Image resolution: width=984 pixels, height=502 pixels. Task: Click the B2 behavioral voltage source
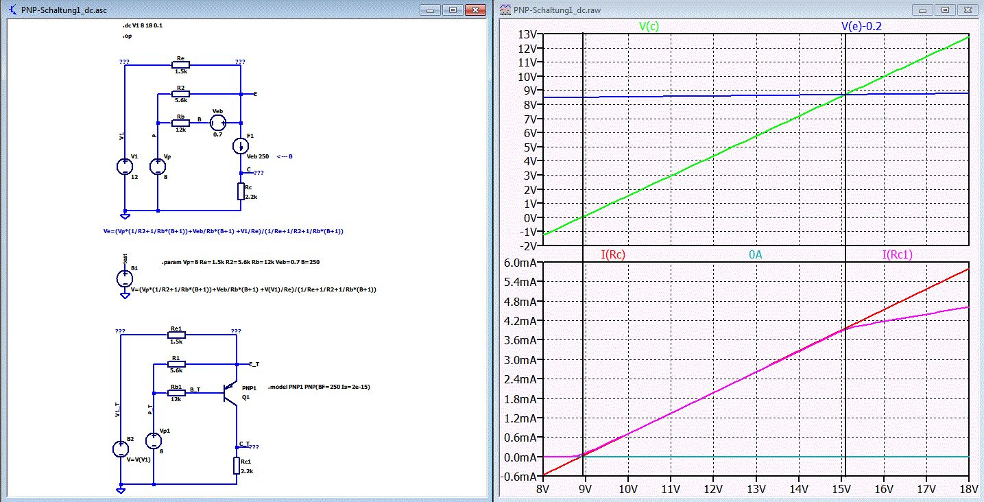[120, 449]
